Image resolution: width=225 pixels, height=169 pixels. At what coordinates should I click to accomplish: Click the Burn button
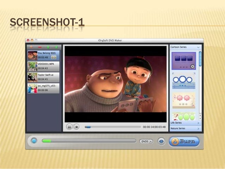[184, 141]
